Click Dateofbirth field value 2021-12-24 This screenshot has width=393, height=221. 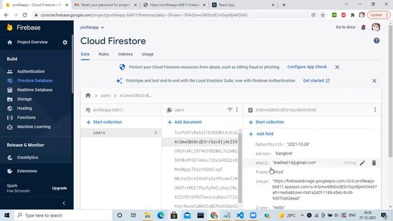tap(298, 144)
